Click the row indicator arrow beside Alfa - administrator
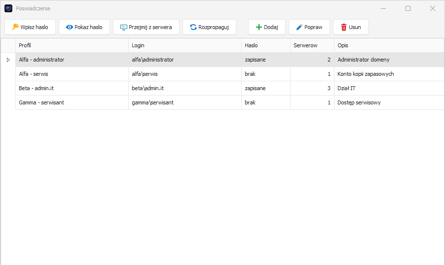 (8, 60)
